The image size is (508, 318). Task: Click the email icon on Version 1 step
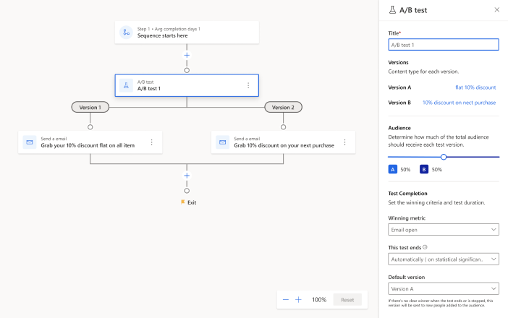click(30, 142)
